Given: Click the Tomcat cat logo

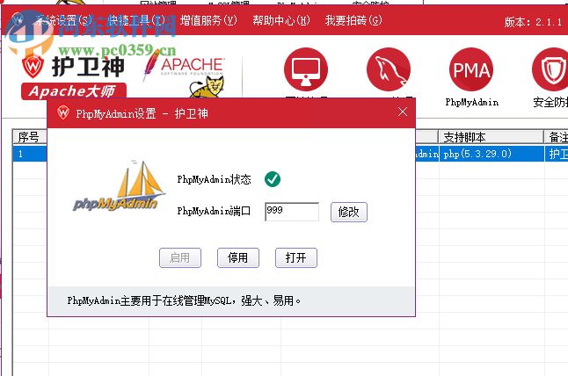Looking at the screenshot, I should coord(208,87).
